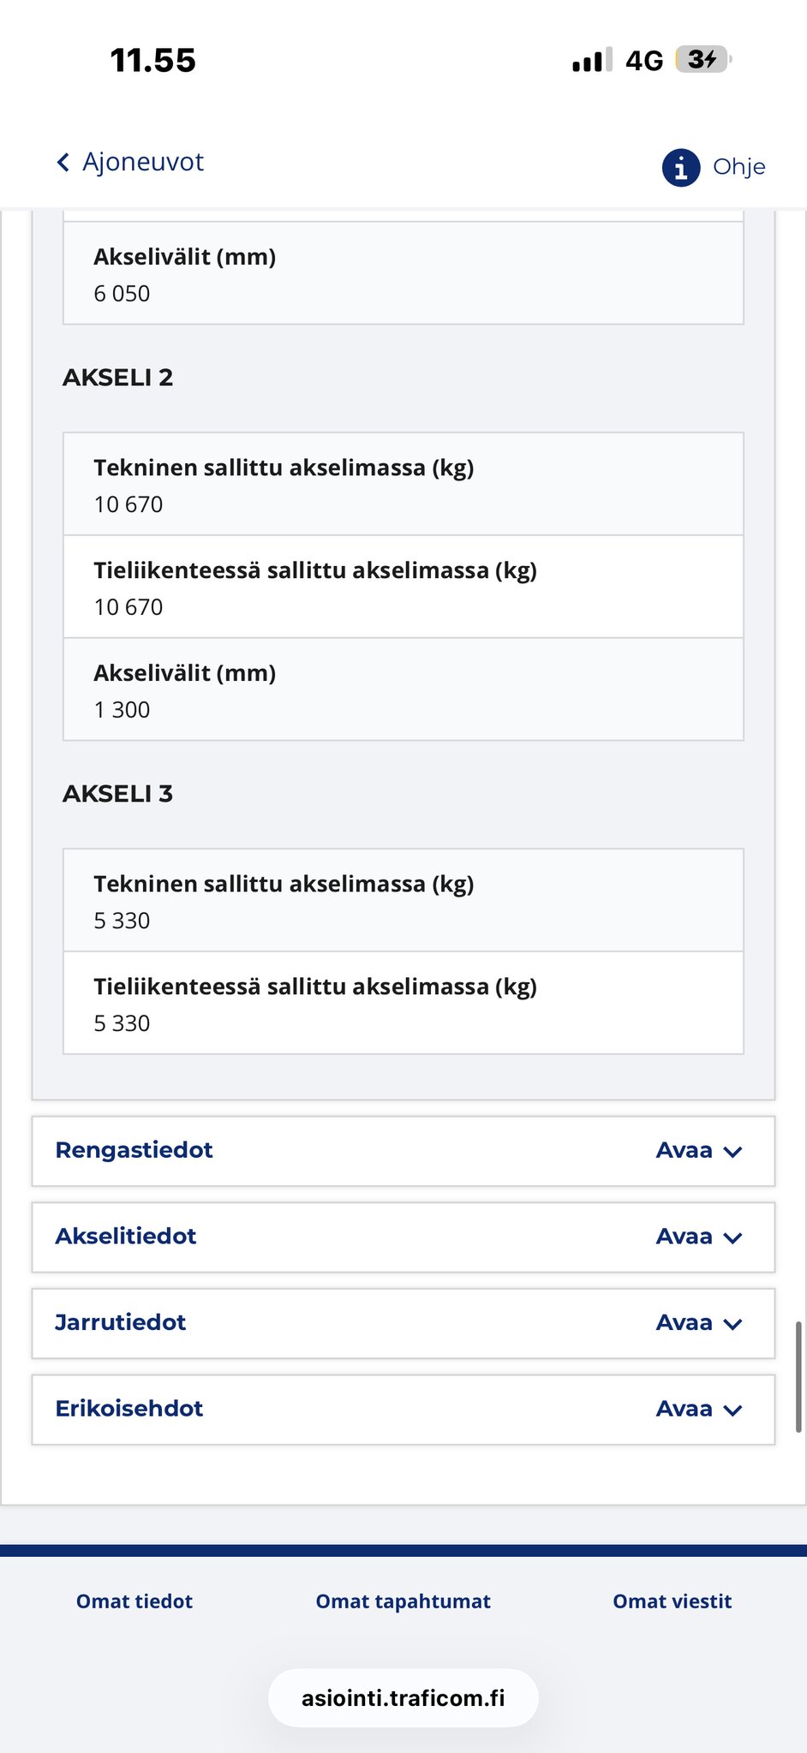Tap the cellular signal bars icon
807x1753 pixels.
point(591,60)
